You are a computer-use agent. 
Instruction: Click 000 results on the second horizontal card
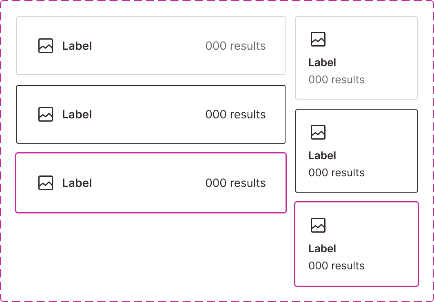(235, 114)
